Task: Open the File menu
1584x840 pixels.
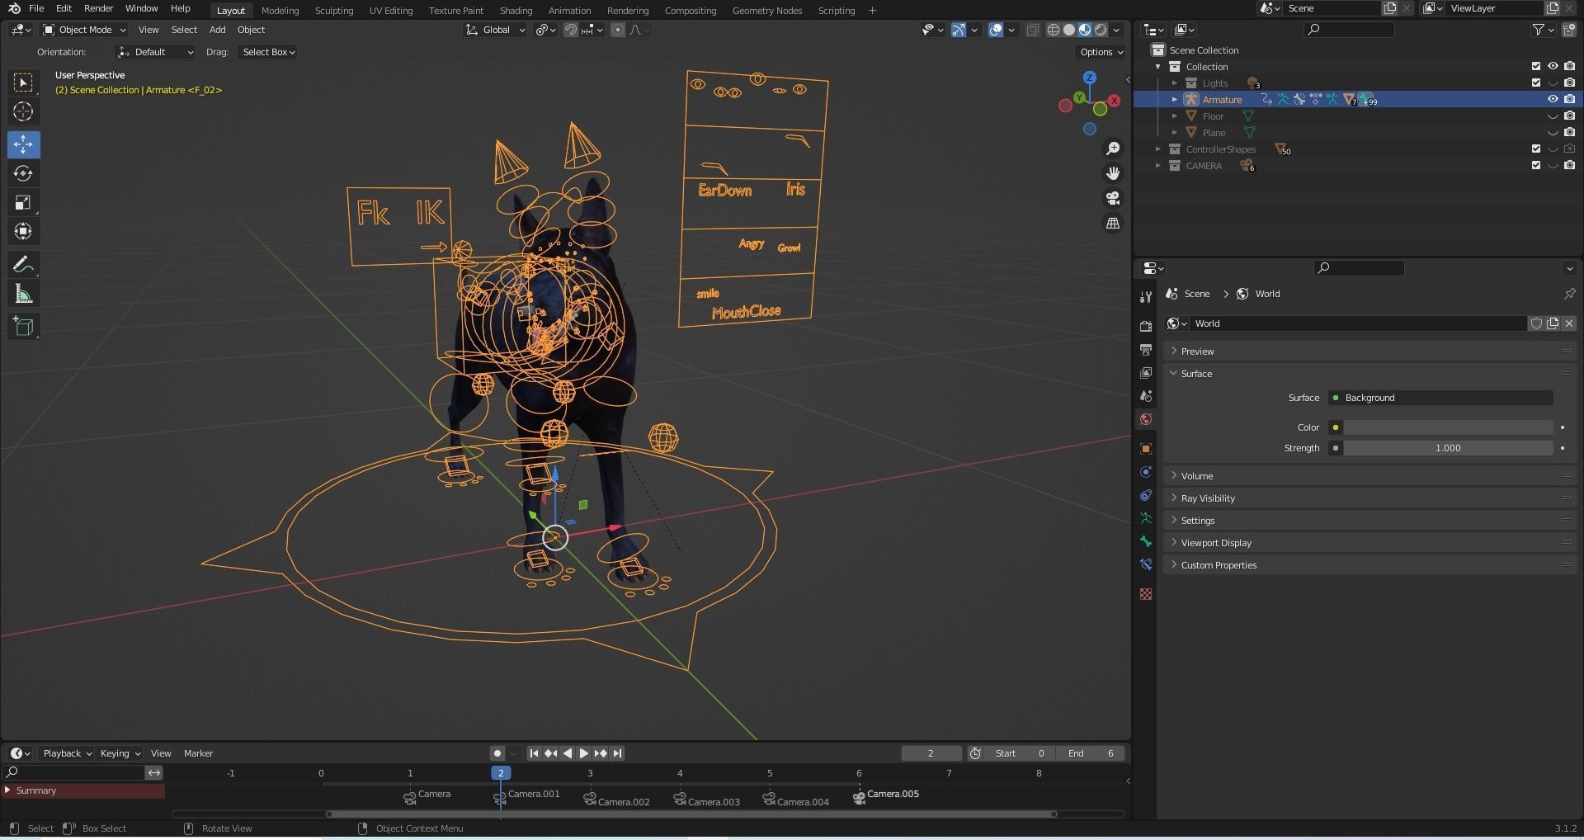Action: [36, 8]
